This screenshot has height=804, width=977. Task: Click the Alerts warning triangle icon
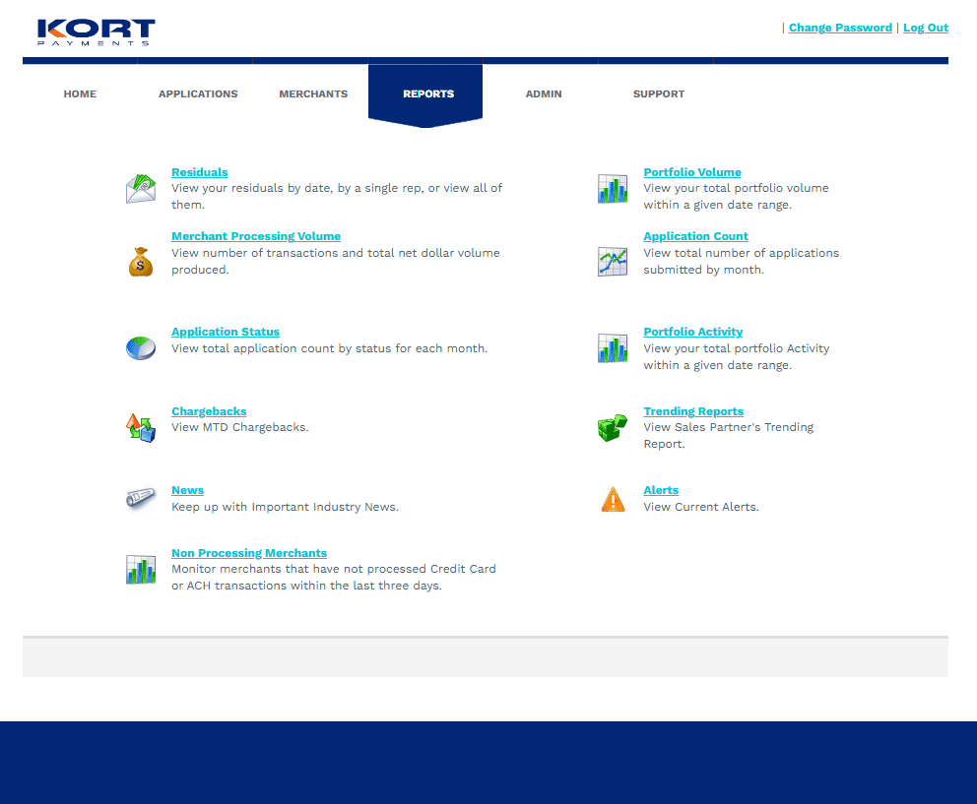tap(612, 499)
